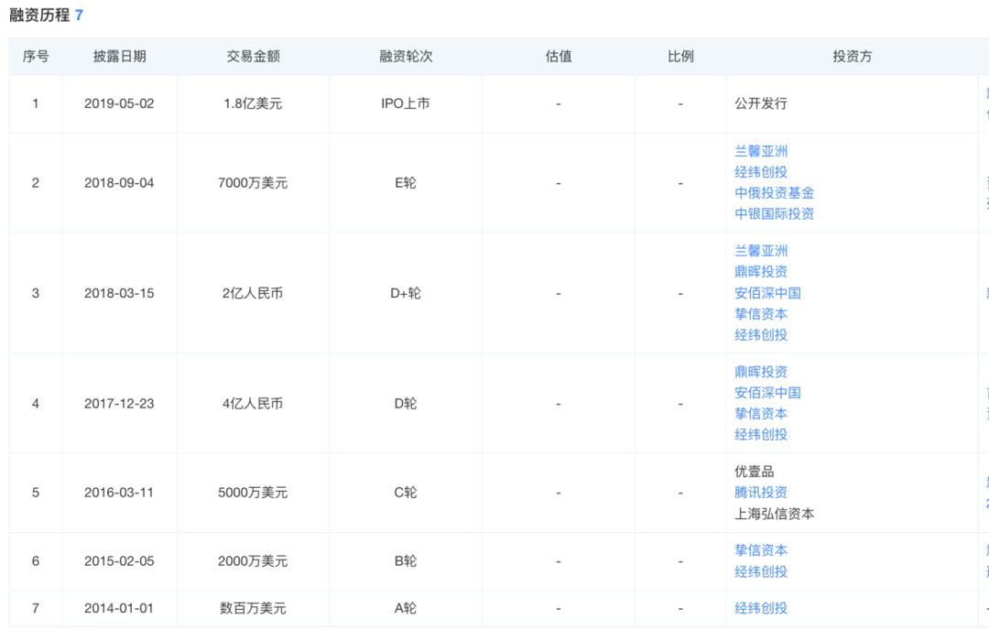Select date cell 2017-12-23

[x=119, y=404]
